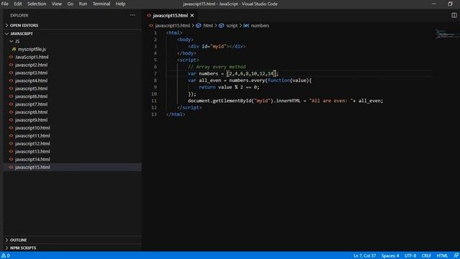Open the Selection menu
Screen dimensions: 460x259
(x=37, y=4)
